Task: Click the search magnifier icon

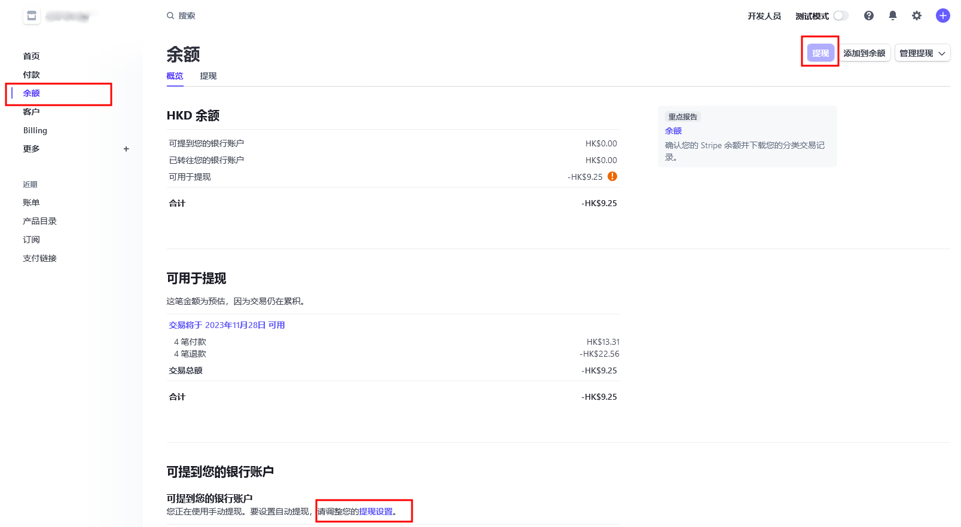Action: point(170,16)
